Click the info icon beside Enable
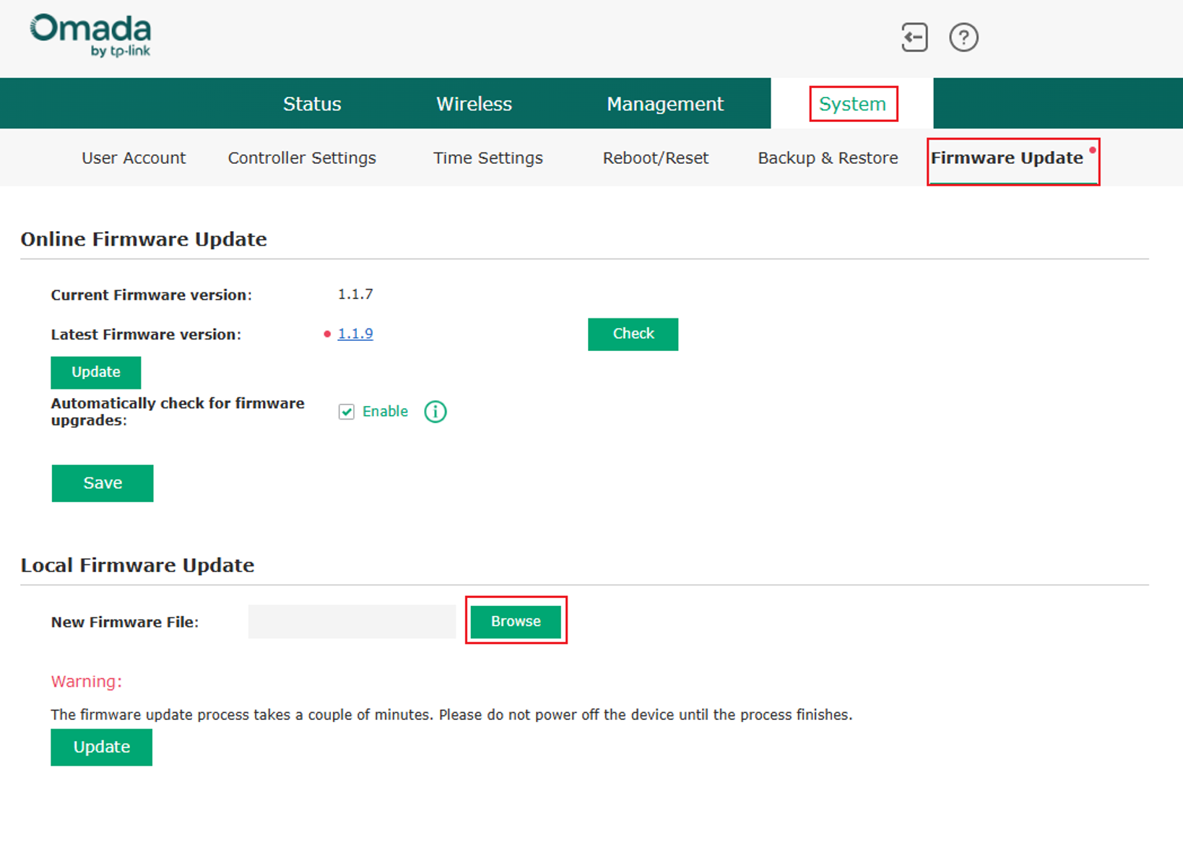 (x=435, y=412)
